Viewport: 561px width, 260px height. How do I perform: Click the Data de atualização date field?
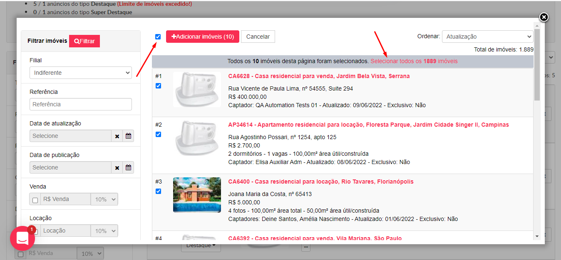pyautogui.click(x=70, y=136)
